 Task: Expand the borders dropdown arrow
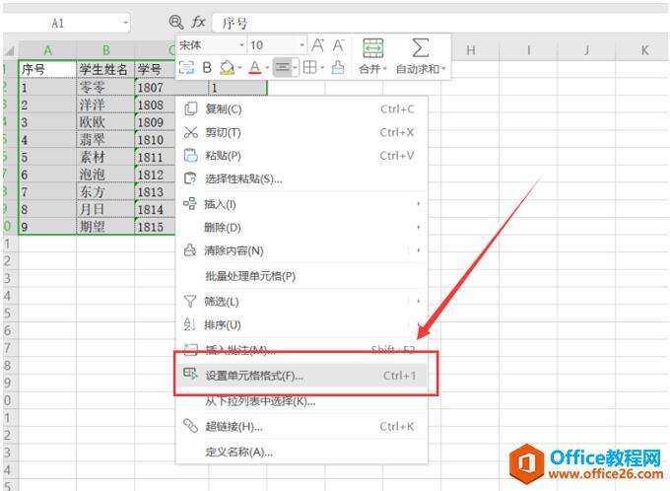pos(322,68)
